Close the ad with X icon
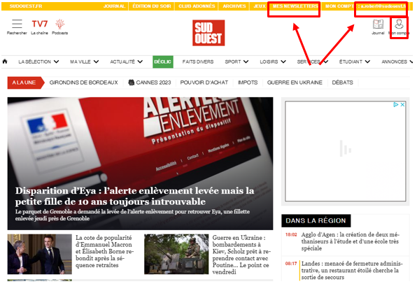 pyautogui.click(x=402, y=104)
